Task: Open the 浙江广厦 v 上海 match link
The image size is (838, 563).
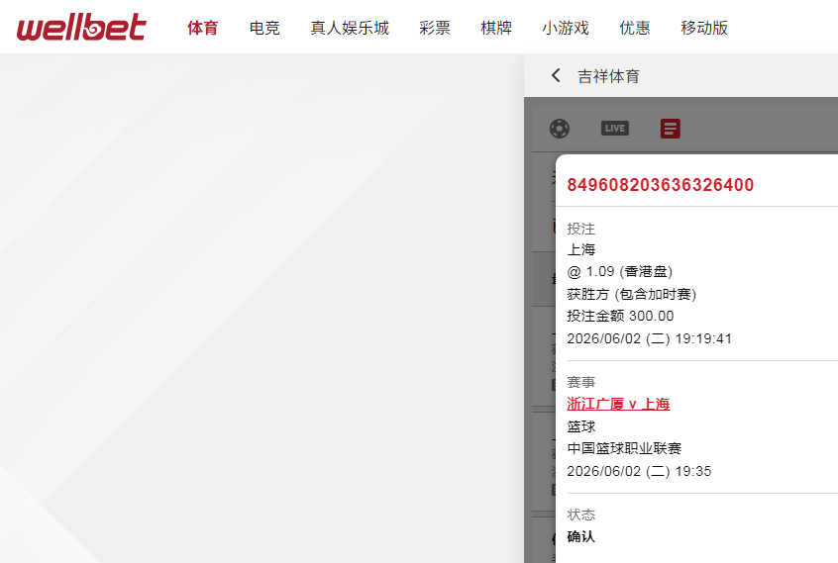Action: coord(618,404)
